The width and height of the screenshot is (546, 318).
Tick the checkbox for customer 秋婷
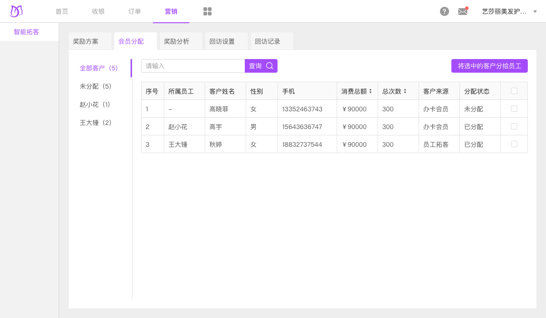(514, 144)
